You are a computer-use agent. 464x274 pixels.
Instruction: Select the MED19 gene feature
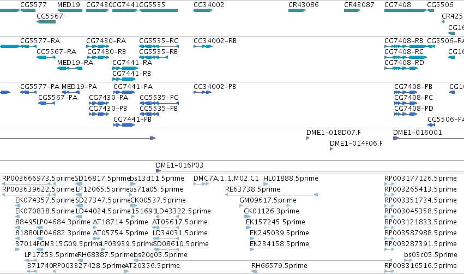tap(70, 10)
